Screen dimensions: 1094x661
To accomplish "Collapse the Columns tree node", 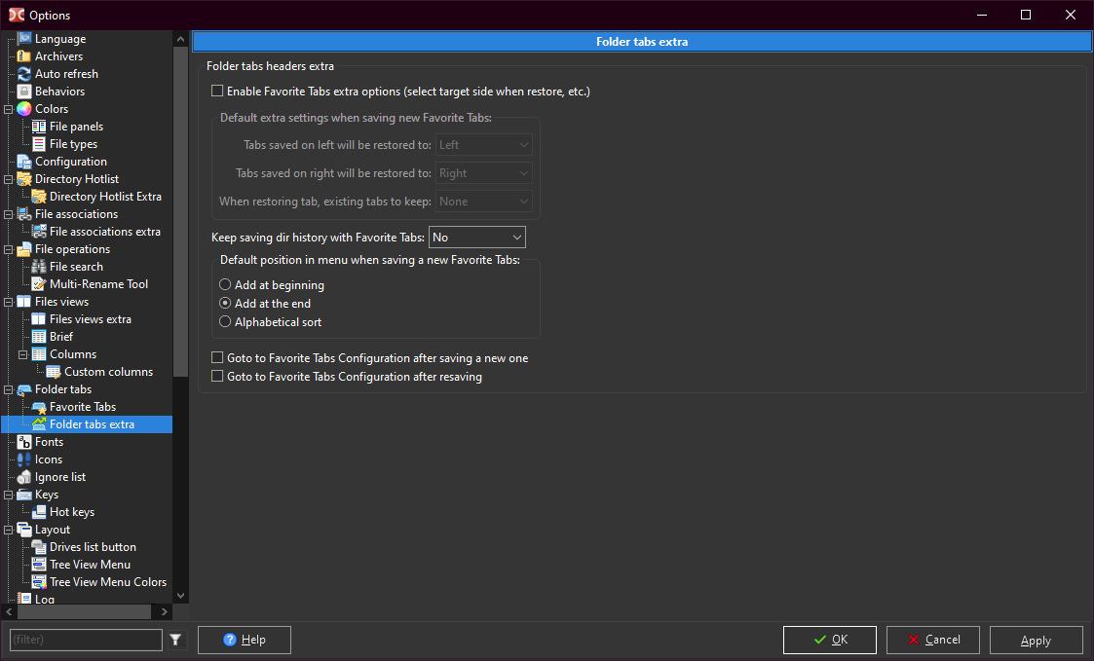I will pos(22,354).
